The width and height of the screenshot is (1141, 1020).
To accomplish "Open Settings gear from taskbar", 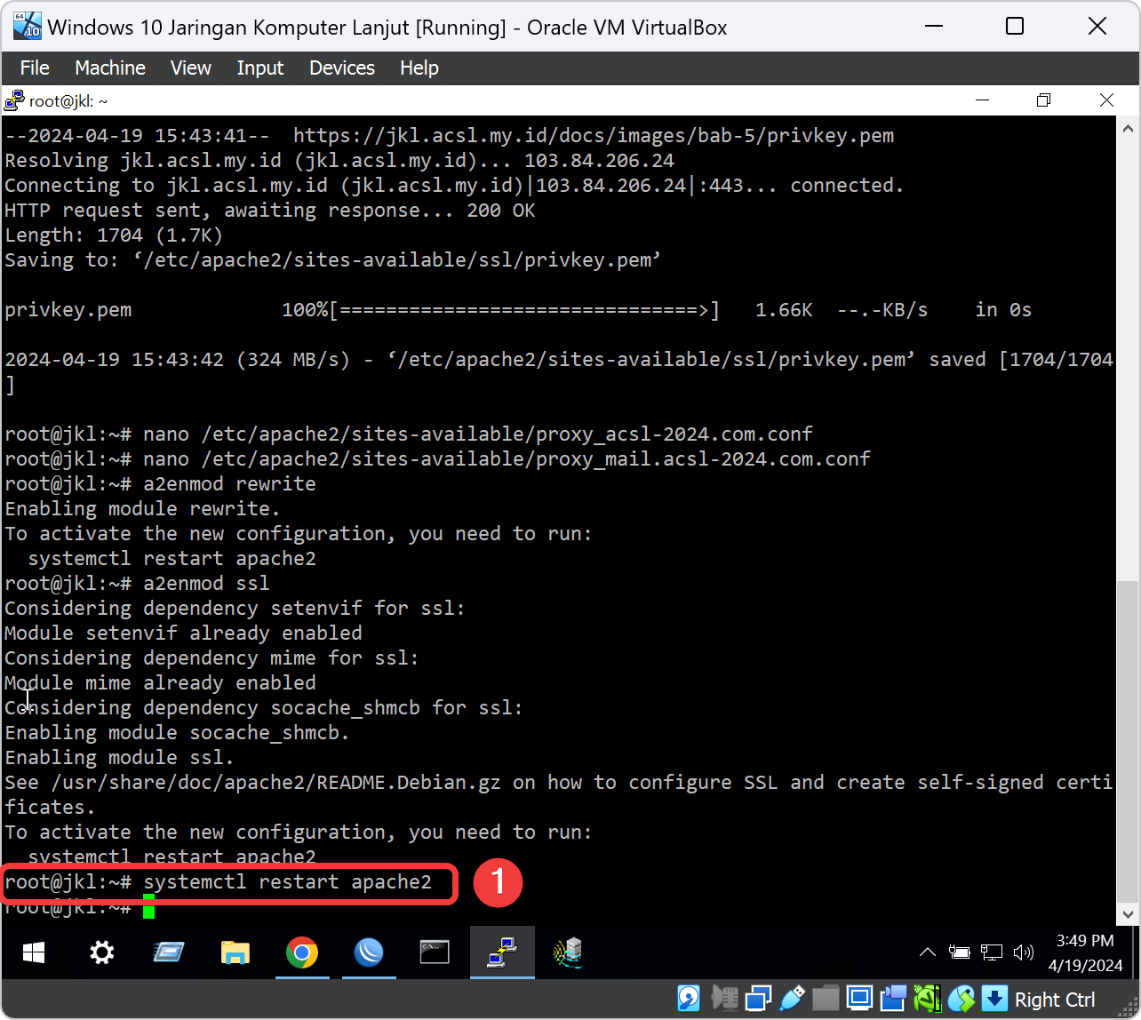I will [x=102, y=953].
